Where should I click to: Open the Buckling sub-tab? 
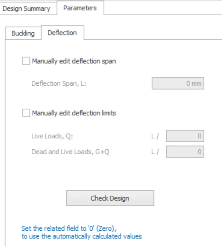click(23, 33)
